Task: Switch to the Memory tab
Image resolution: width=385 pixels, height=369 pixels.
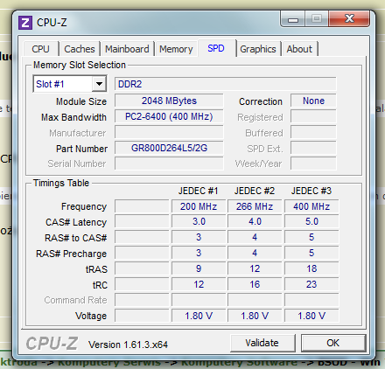Action: click(176, 49)
